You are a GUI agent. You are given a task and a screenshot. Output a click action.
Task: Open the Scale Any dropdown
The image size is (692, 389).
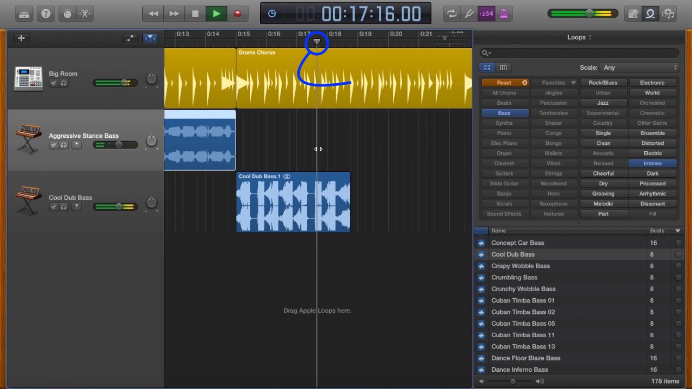point(640,68)
